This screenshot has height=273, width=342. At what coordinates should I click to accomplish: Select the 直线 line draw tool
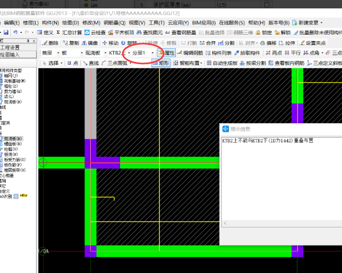pyautogui.click(x=91, y=63)
